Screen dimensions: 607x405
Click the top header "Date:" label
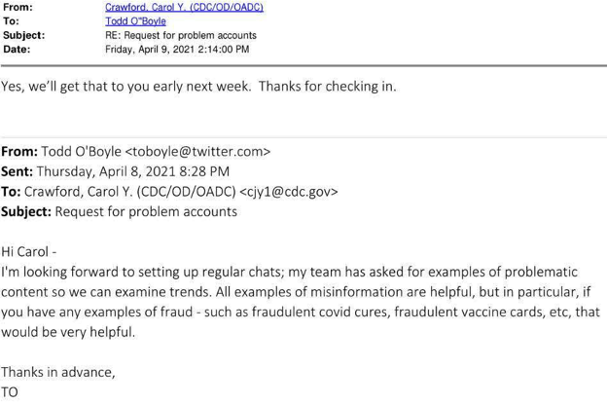tap(17, 50)
